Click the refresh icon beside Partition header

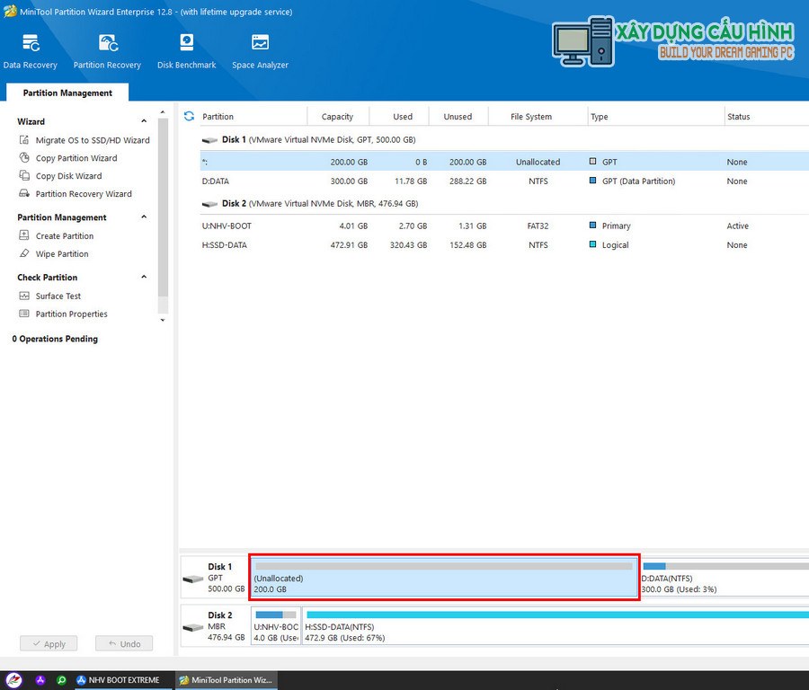189,117
